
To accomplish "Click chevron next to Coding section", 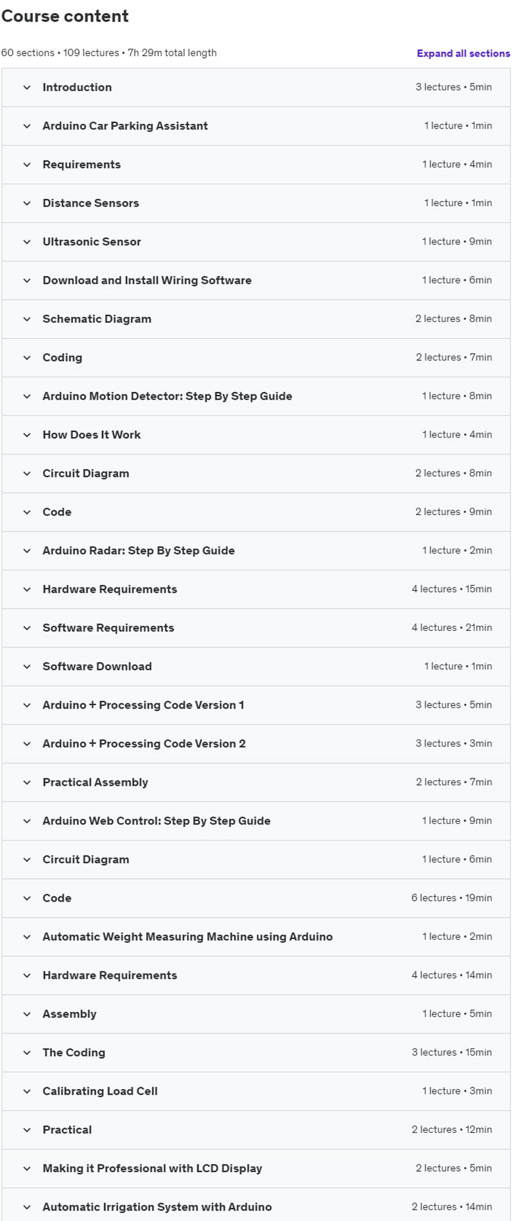I will click(27, 358).
